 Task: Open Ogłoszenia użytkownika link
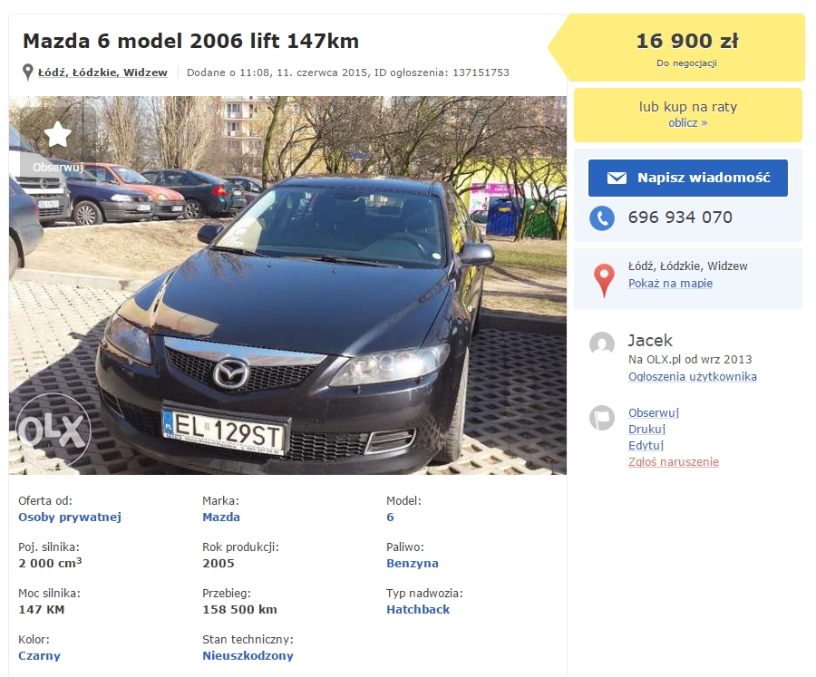pyautogui.click(x=692, y=377)
